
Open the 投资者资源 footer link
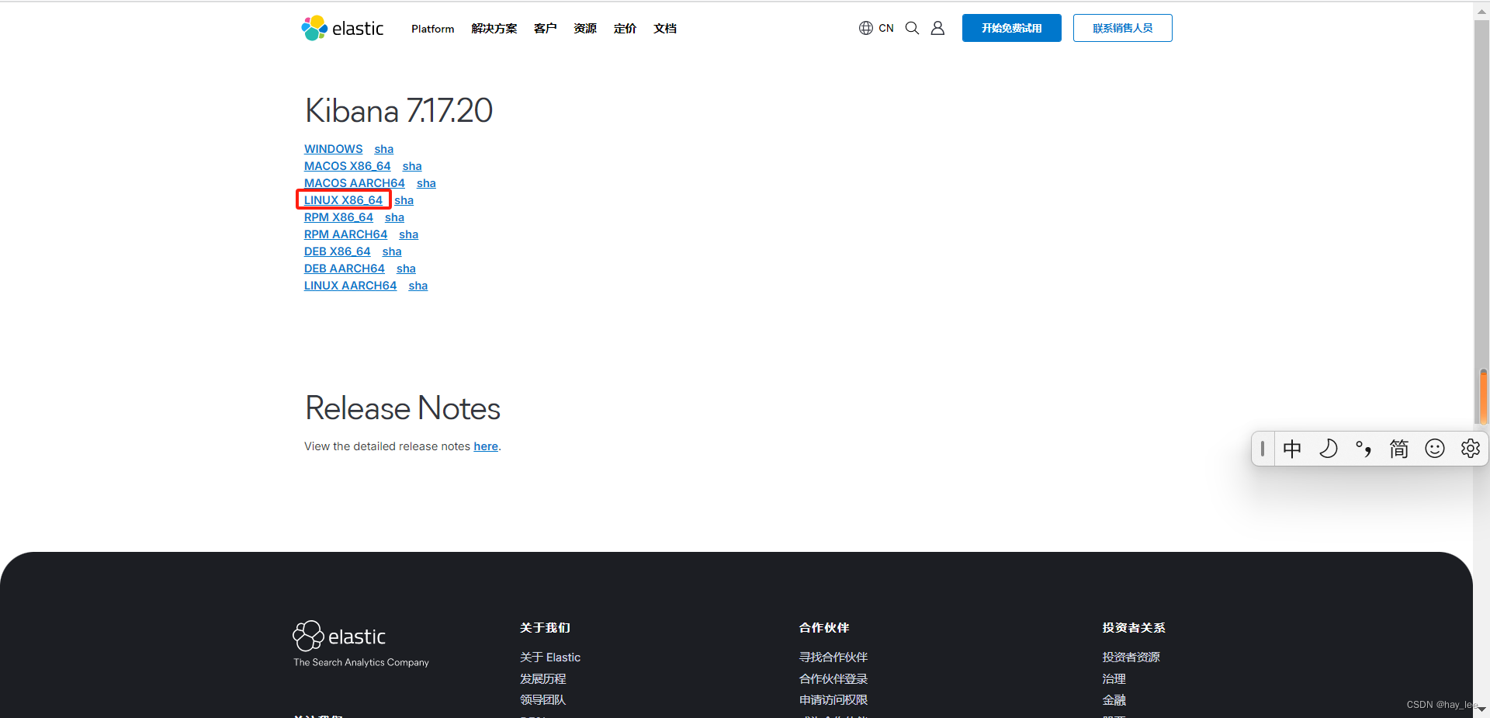click(1131, 657)
